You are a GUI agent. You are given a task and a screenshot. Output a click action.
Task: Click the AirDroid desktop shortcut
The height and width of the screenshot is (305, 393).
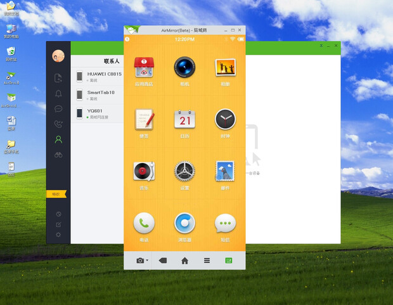[11, 78]
